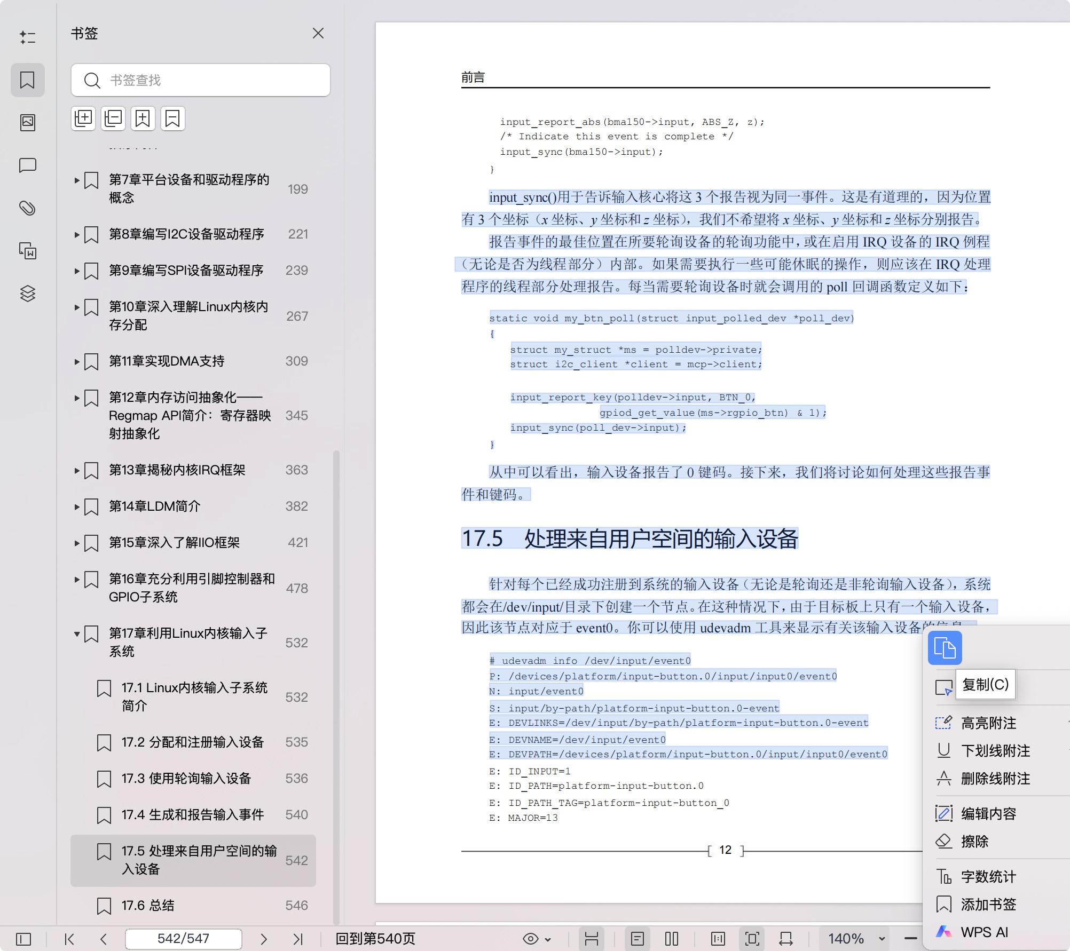Open the bookmarks panel icon in sidebar
Screen dimensions: 1070x951
(27, 80)
